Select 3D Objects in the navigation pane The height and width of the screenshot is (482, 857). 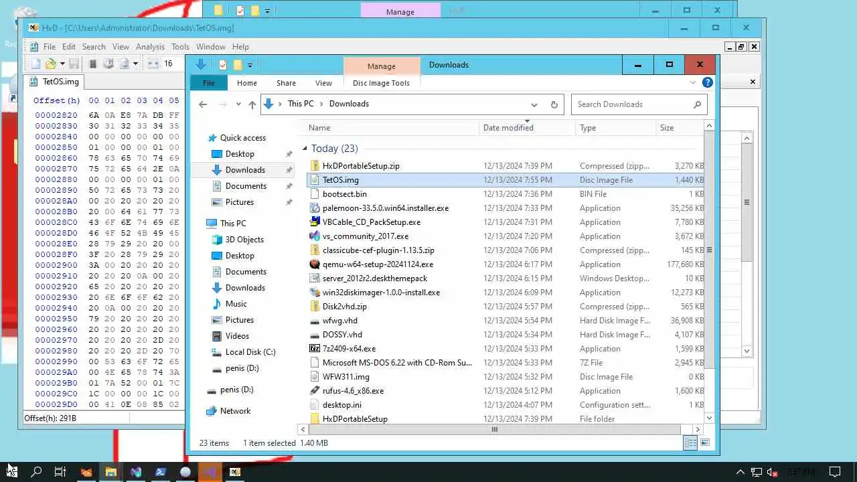pos(244,240)
